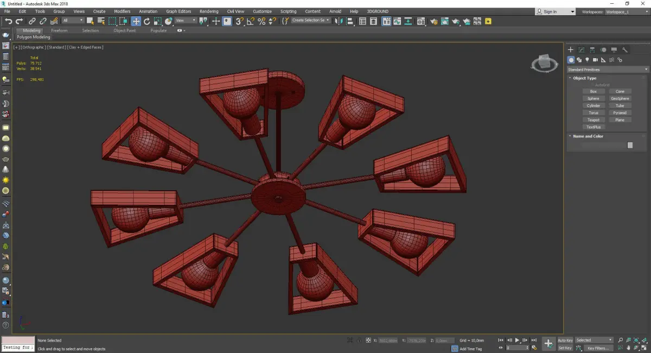Open the Utilities panel wrench tab

coord(625,50)
